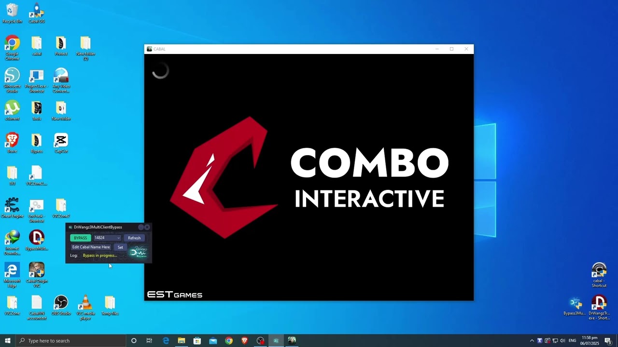Open the volume control in system tray
Screen dimensions: 618x347
[562, 341]
